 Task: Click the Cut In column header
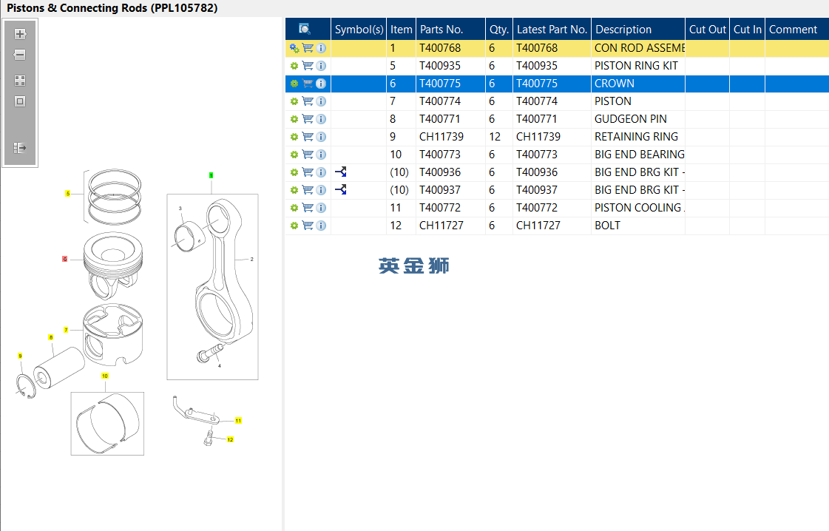[747, 29]
